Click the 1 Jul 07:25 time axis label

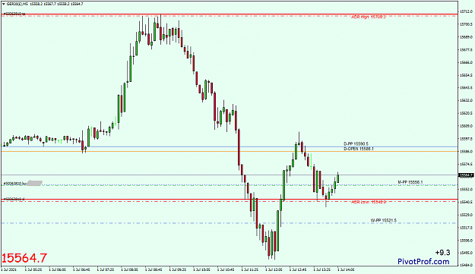106,269
